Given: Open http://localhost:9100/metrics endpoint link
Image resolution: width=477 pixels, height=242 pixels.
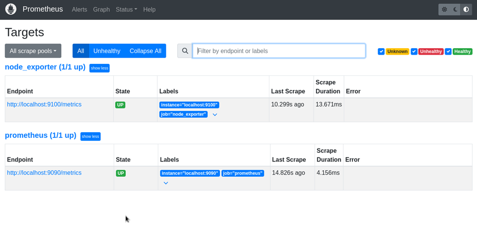Looking at the screenshot, I should click(x=44, y=104).
